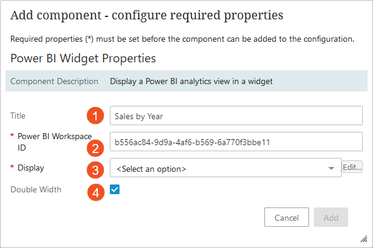
Task: Cancel the Add component dialog
Action: pyautogui.click(x=287, y=217)
